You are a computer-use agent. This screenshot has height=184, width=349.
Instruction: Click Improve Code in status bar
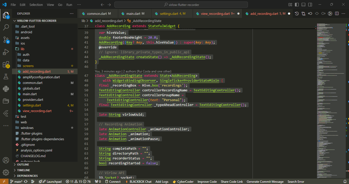207,181
